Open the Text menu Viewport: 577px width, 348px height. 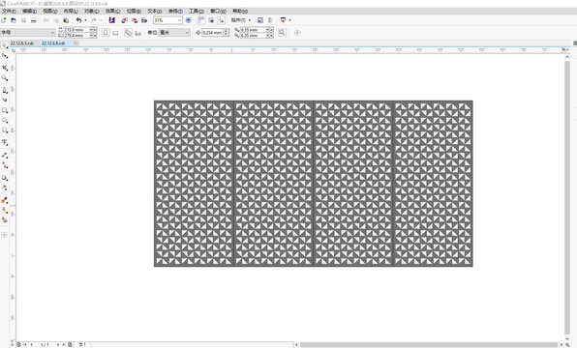tap(155, 12)
